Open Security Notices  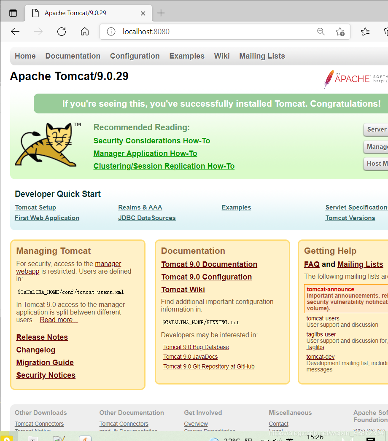[x=46, y=375]
